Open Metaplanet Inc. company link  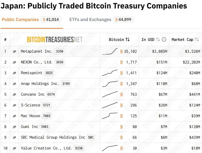click(37, 52)
